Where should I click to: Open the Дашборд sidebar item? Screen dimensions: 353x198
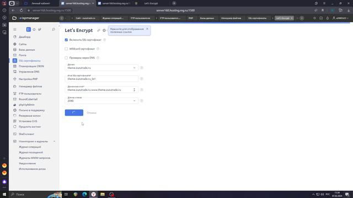tap(24, 37)
